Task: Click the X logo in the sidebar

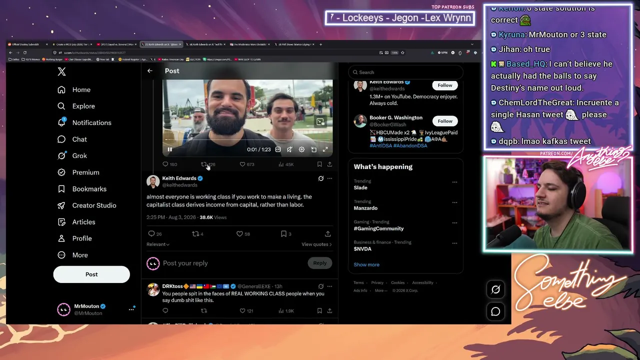Action: click(61, 71)
